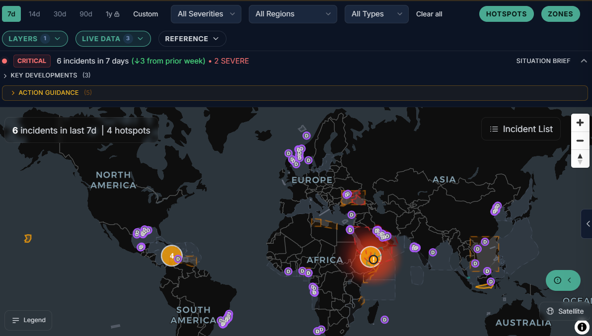Click the D marker in the eastern Mediterranean
The image size is (592, 336).
pos(352,215)
